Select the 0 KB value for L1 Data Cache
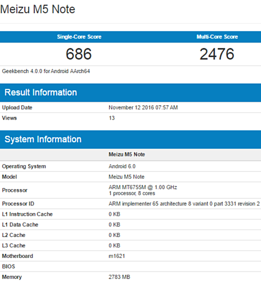 (114, 225)
